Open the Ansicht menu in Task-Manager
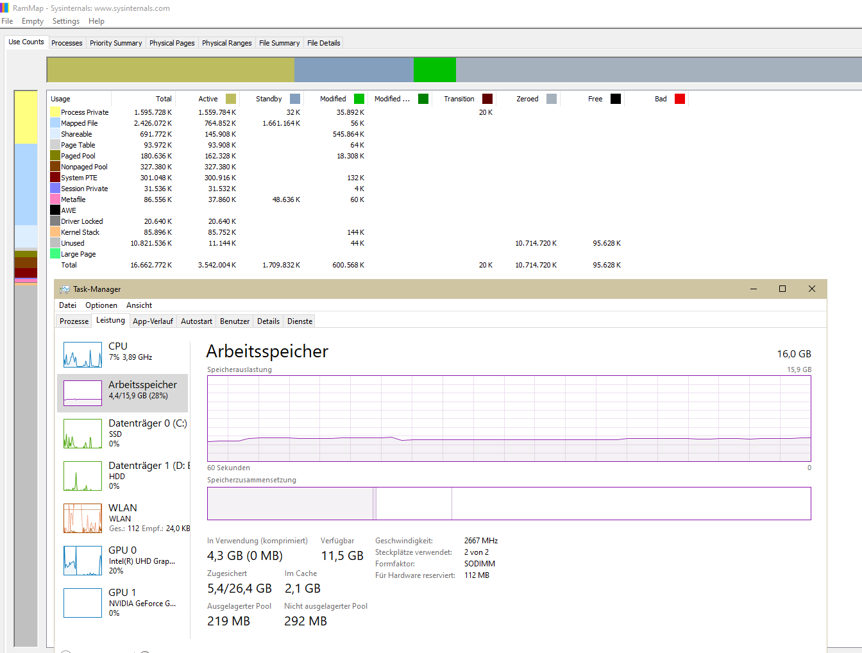This screenshot has width=862, height=653. (x=139, y=305)
